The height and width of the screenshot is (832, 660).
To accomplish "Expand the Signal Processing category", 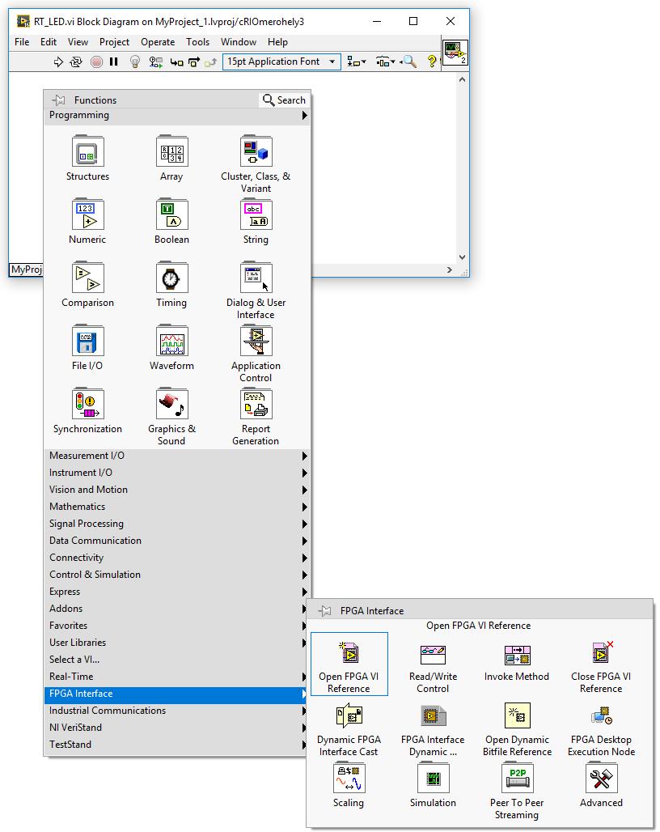I will tap(178, 524).
